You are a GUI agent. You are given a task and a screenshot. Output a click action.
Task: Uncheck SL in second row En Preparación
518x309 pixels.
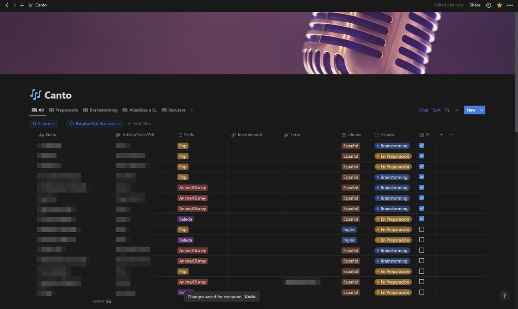(422, 156)
